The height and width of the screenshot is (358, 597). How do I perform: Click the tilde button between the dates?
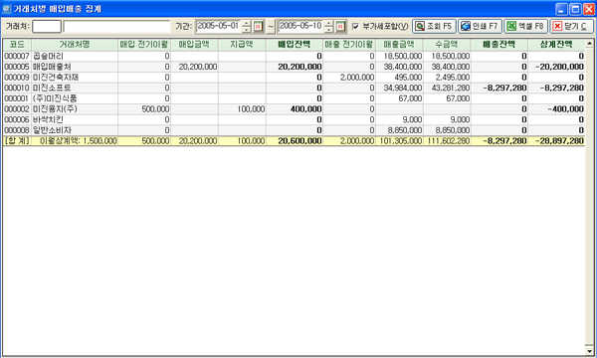pos(271,26)
